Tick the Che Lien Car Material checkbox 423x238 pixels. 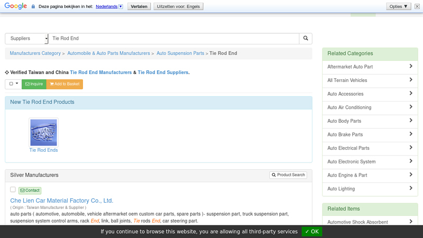pyautogui.click(x=13, y=189)
